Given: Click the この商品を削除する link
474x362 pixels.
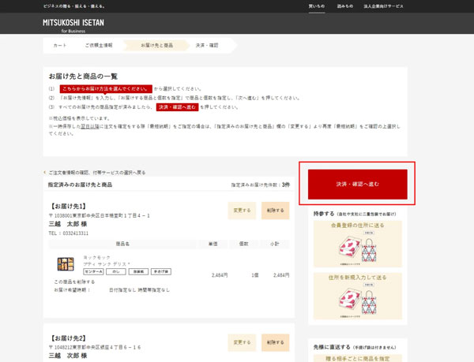Looking at the screenshot, I should pyautogui.click(x=79, y=282).
